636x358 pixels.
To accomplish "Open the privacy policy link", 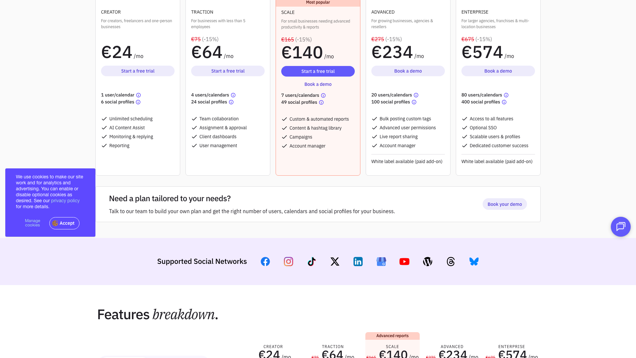I will click(x=65, y=201).
